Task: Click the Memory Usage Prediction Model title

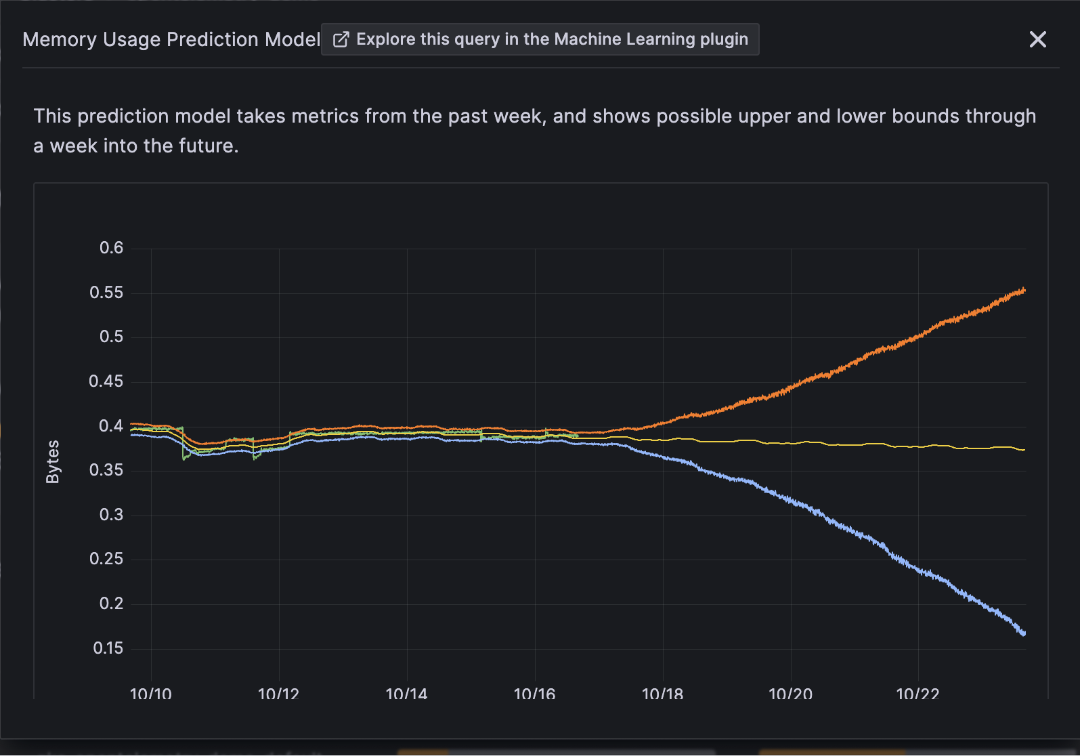Action: click(x=171, y=39)
